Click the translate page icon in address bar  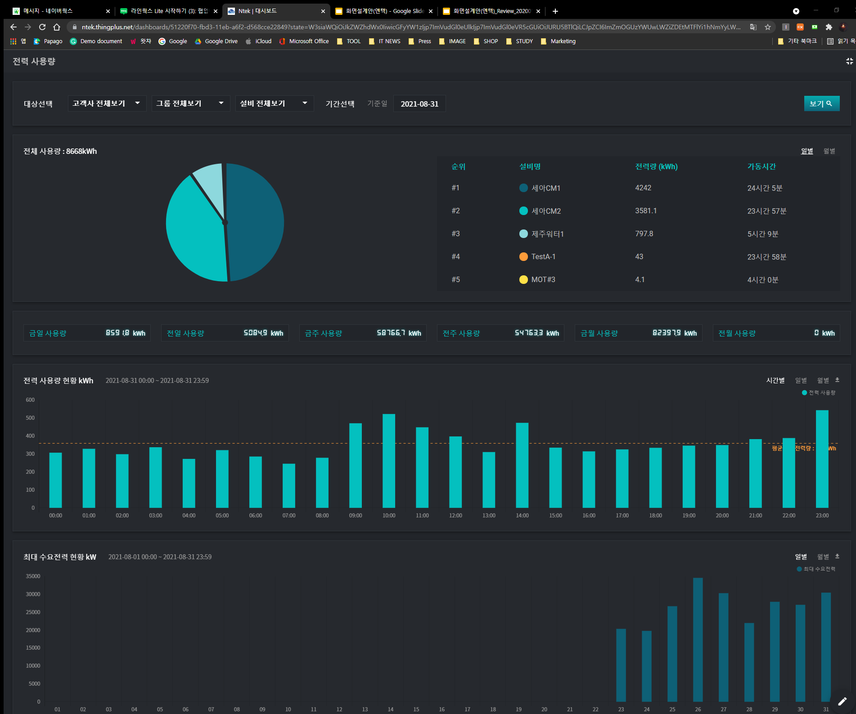(753, 27)
